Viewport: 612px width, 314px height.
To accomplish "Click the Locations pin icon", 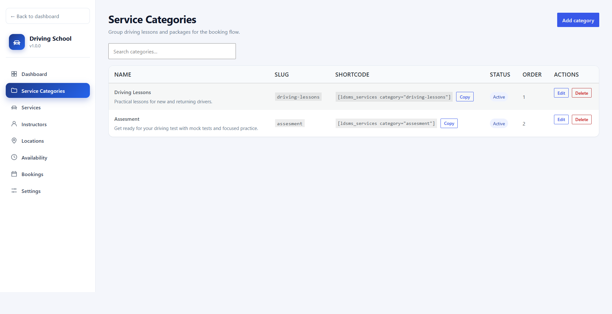I will 14,140.
